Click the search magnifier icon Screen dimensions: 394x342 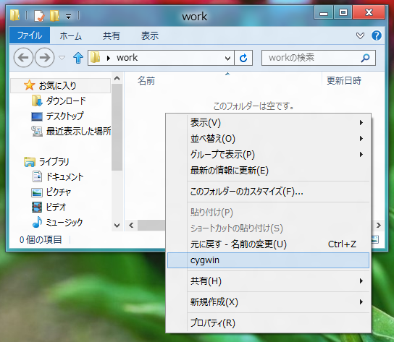pos(365,58)
